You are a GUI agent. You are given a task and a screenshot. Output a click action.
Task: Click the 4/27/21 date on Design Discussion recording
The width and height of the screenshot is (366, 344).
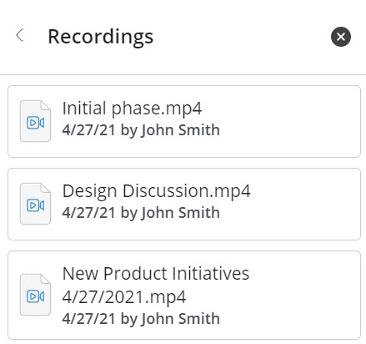88,213
